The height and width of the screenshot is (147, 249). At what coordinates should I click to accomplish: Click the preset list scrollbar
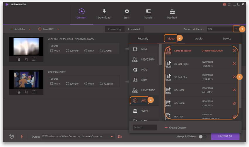pos(240,76)
